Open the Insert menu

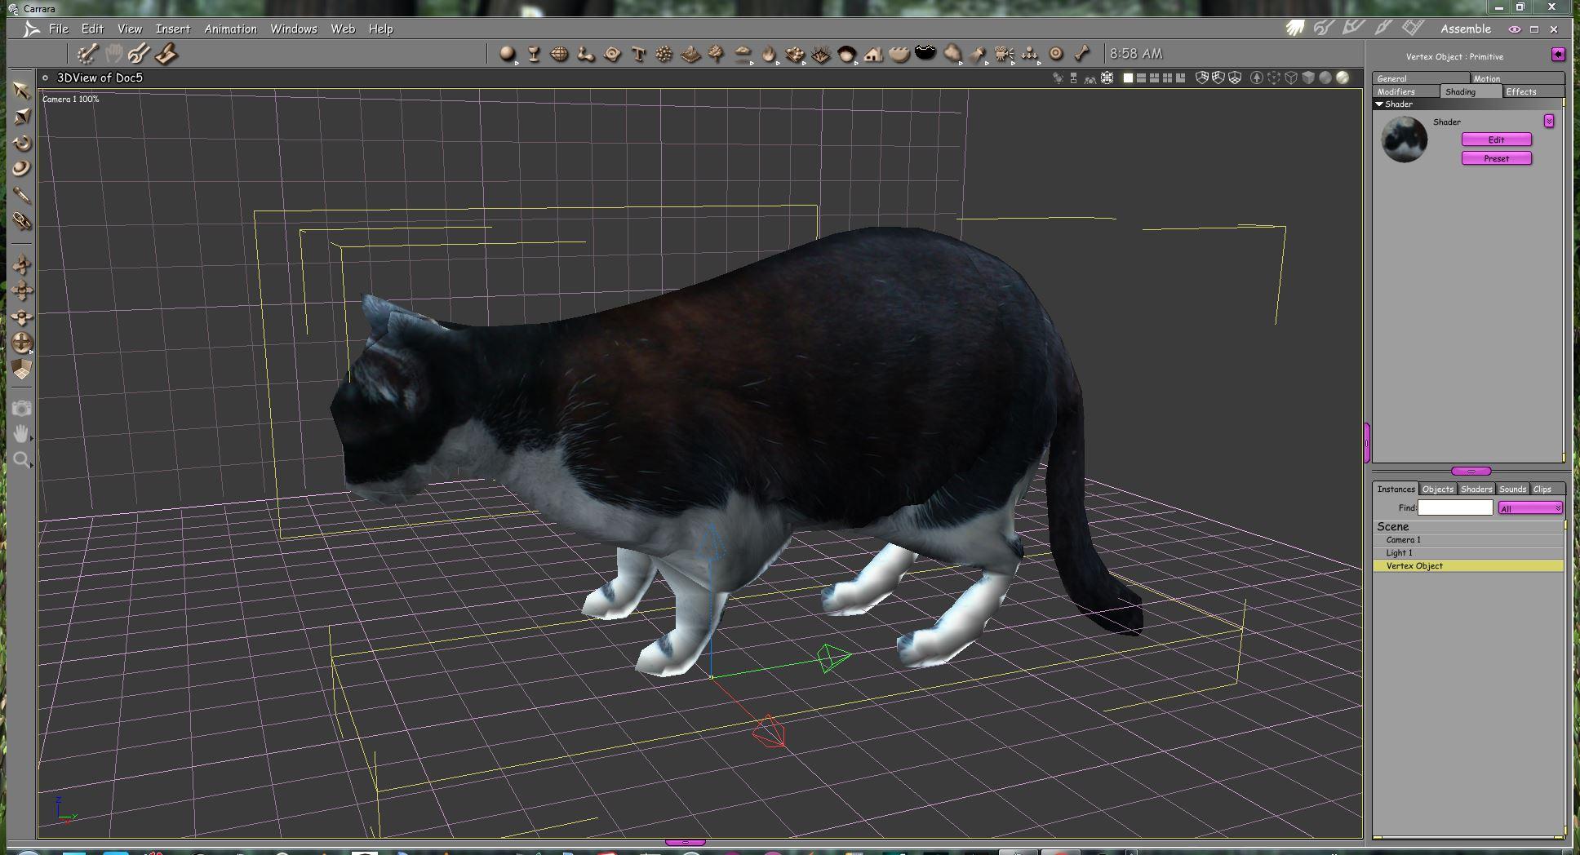[x=173, y=29]
